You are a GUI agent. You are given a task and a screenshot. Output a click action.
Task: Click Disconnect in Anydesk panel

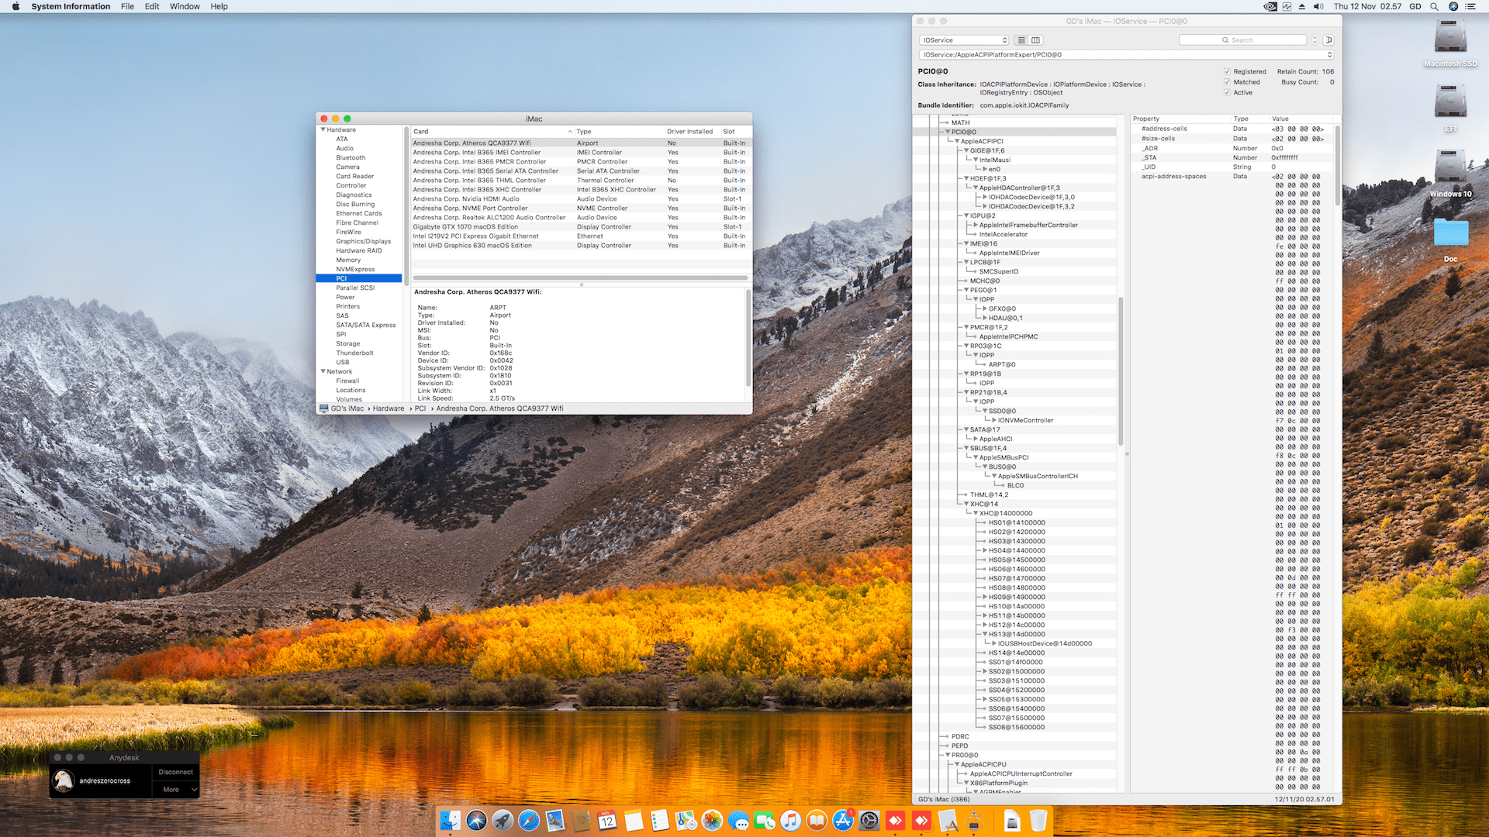click(176, 772)
